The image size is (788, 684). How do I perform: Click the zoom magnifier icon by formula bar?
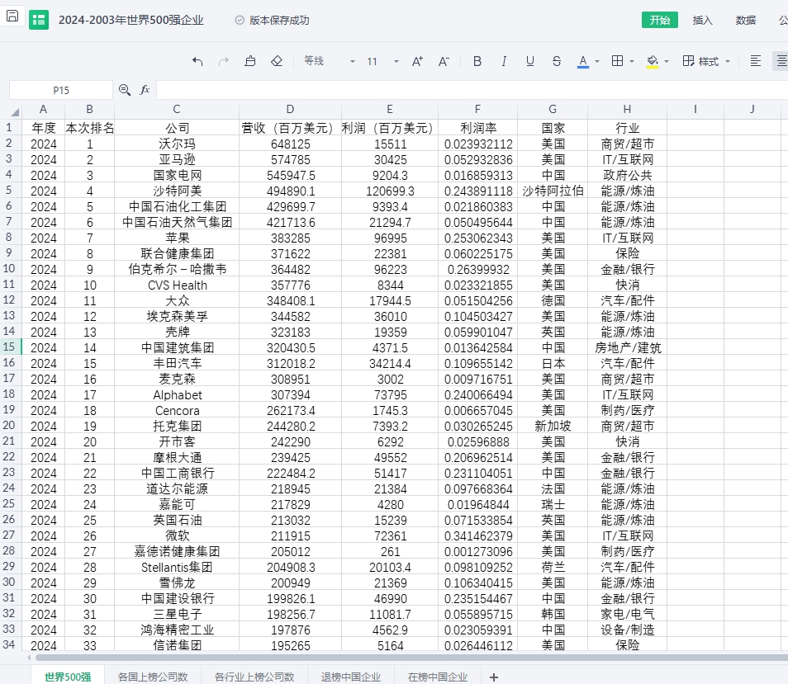pos(125,90)
